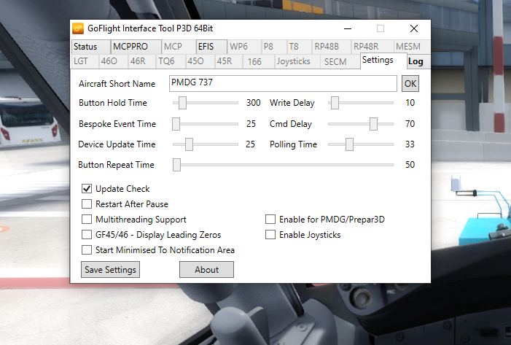Tick Start Minimised To Notification Area

[x=87, y=250]
